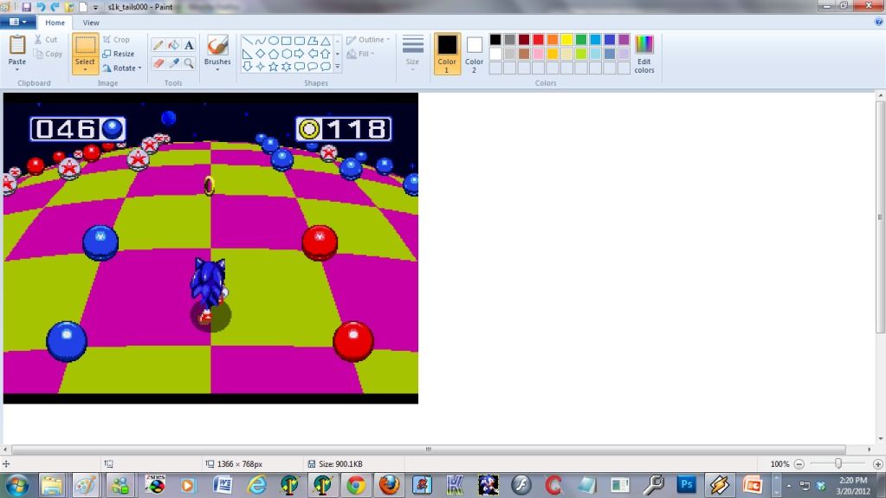886x498 pixels.
Task: Click the Crop button
Action: point(116,40)
